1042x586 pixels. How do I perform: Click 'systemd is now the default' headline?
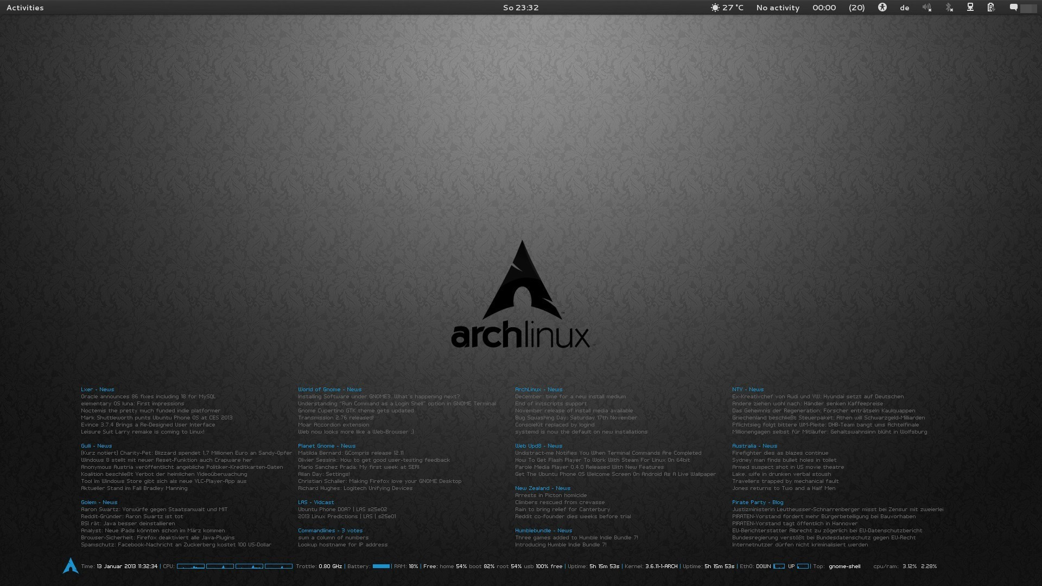coord(581,431)
